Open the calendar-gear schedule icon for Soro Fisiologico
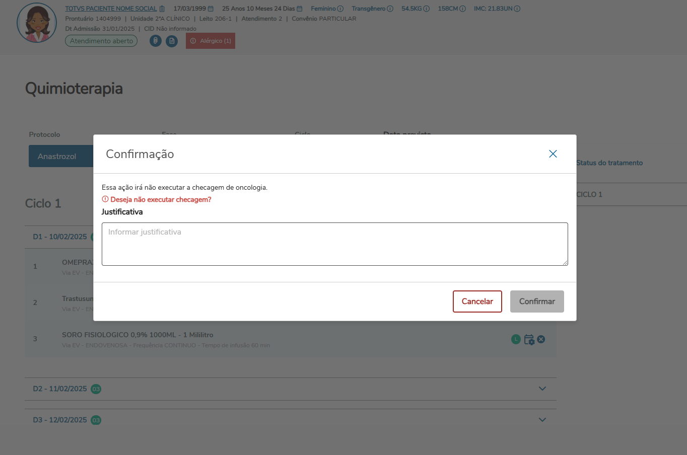 point(529,340)
